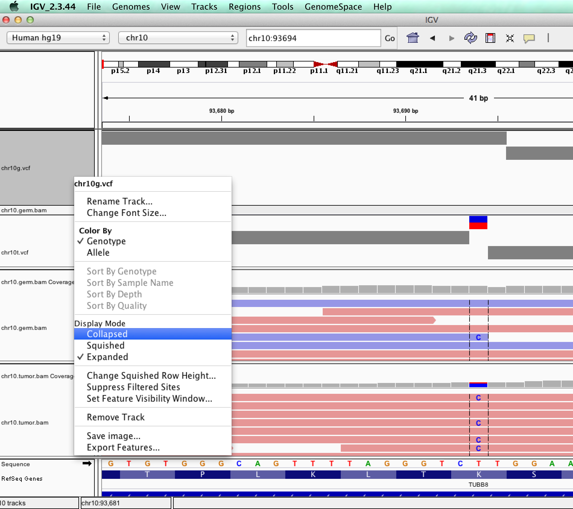Screen dimensions: 573x509
Task: Select Change Font Size... option
Action: point(153,213)
